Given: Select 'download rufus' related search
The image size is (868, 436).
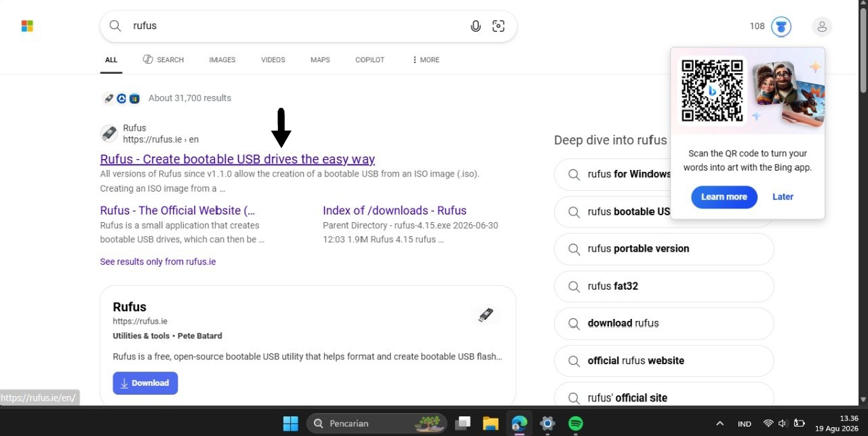Looking at the screenshot, I should (x=664, y=324).
